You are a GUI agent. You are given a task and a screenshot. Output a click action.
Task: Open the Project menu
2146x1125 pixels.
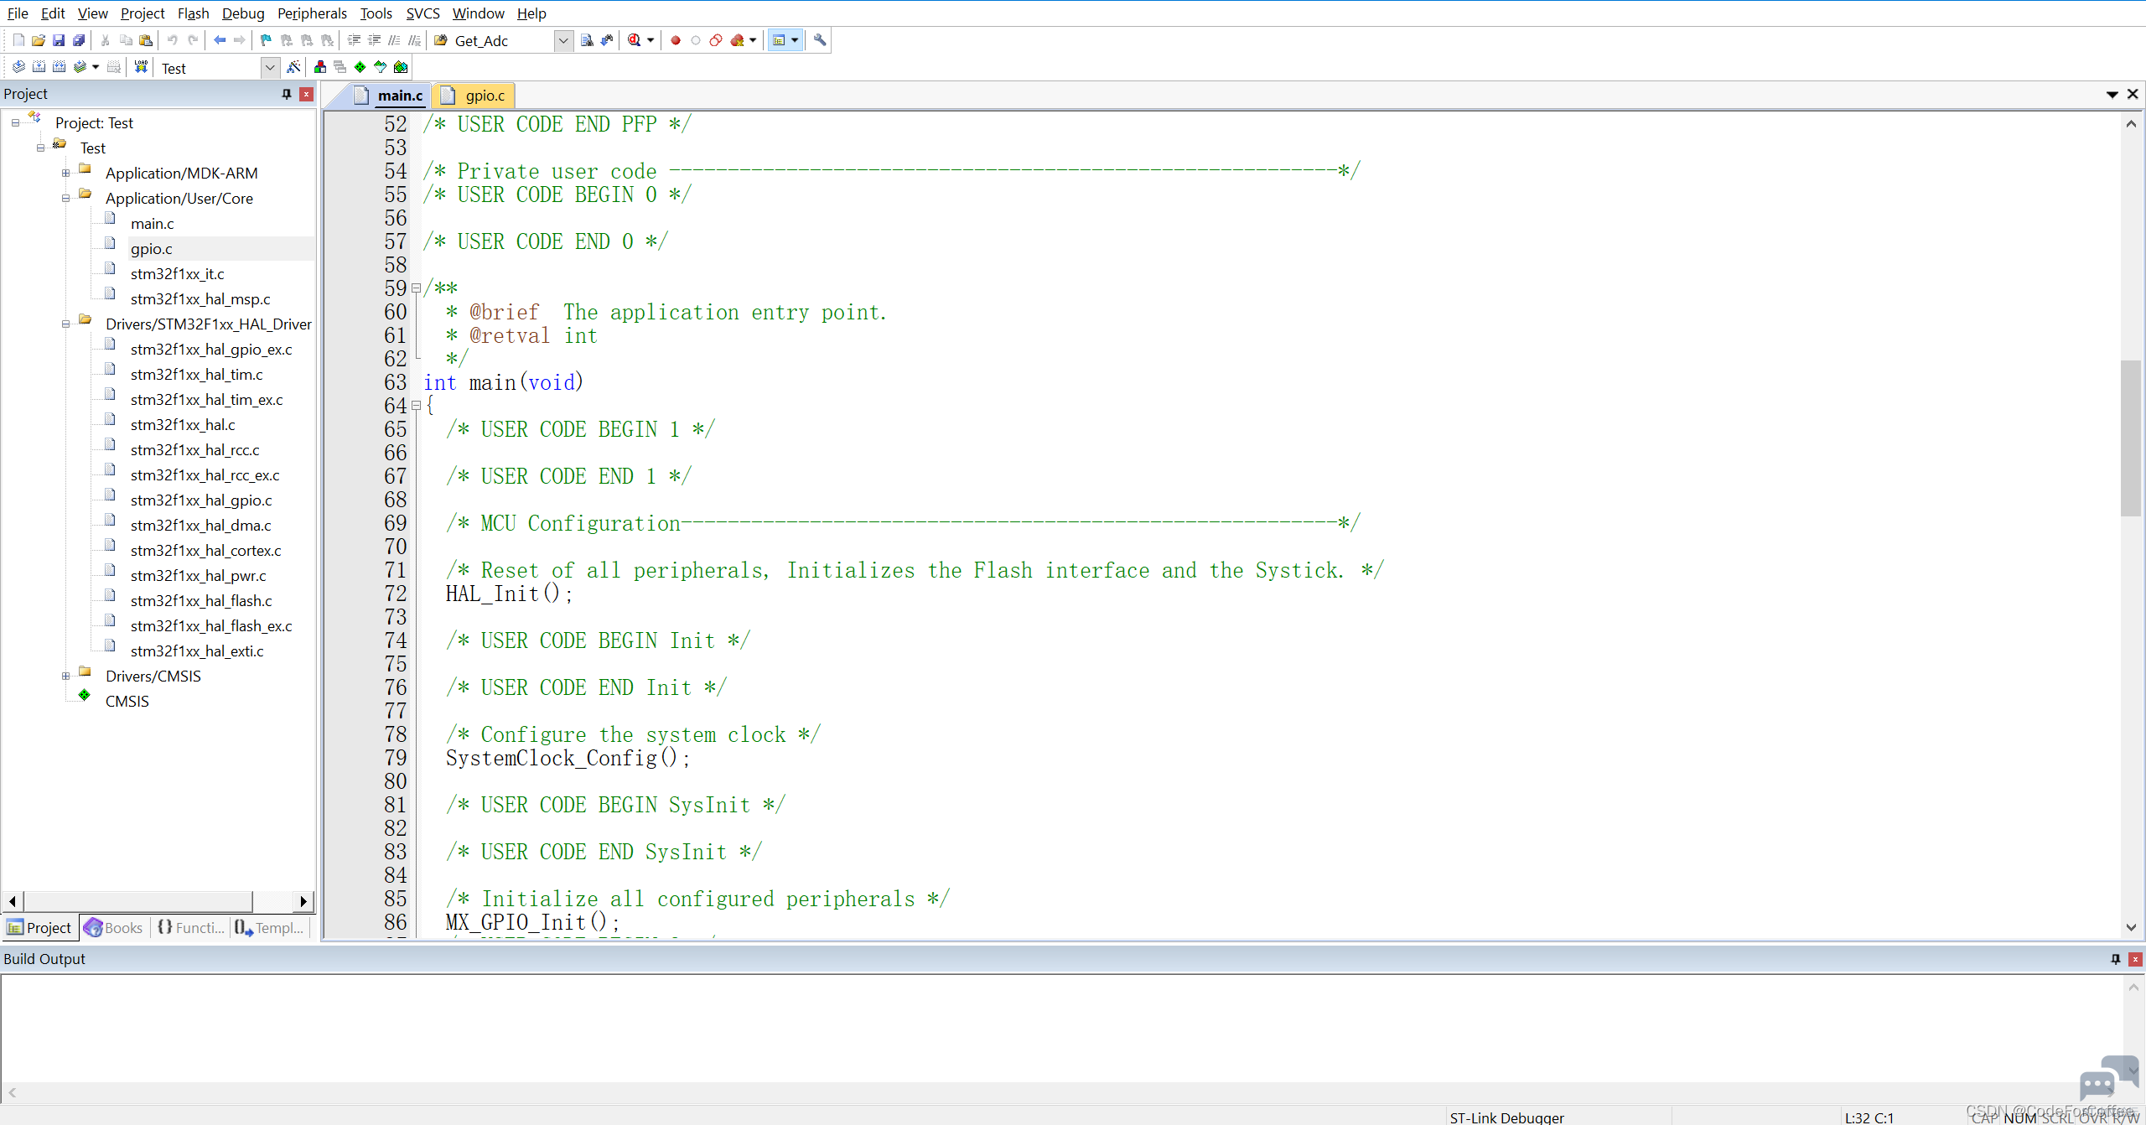pos(143,13)
